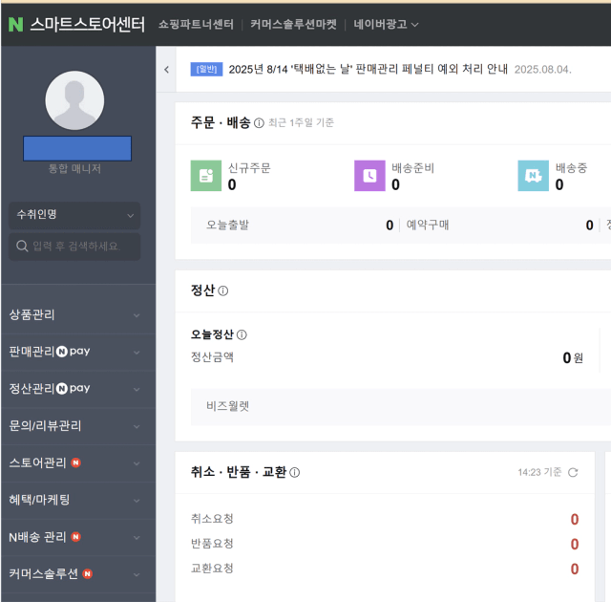Open the 네이버광고 dropdown menu
The height and width of the screenshot is (602, 611).
386,24
